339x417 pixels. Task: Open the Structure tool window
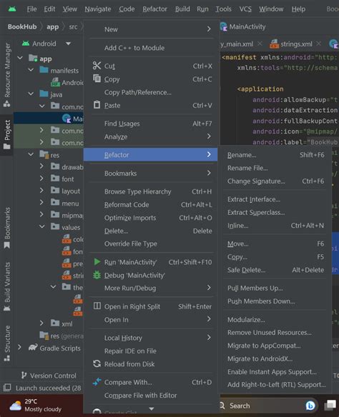tap(7, 343)
